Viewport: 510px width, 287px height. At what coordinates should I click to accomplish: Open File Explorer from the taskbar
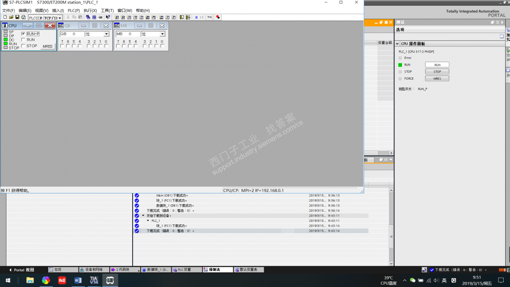[30, 280]
